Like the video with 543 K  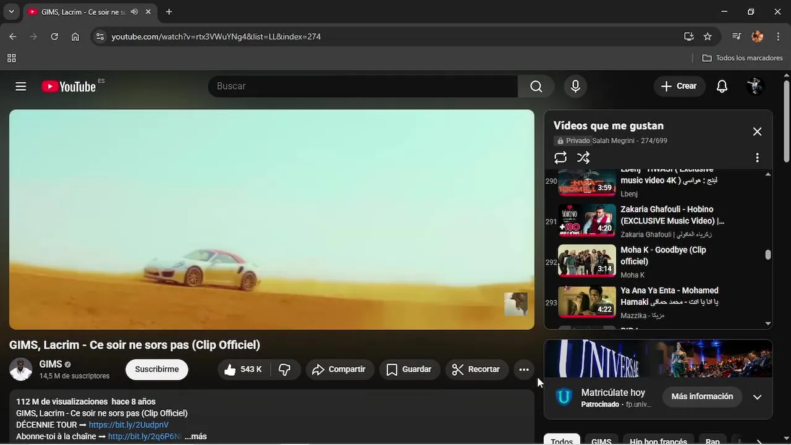[x=243, y=370]
